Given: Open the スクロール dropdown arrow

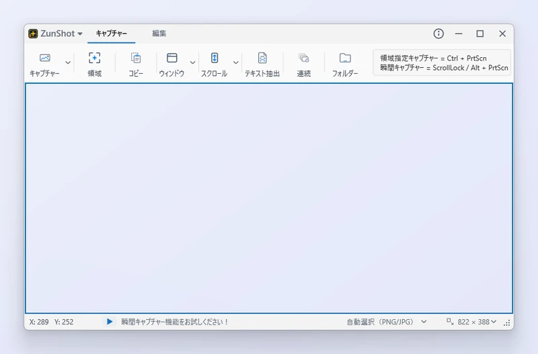Looking at the screenshot, I should coord(236,62).
